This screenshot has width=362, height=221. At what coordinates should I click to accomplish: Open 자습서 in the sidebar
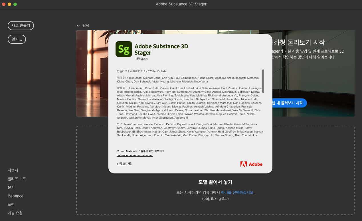(x=13, y=170)
